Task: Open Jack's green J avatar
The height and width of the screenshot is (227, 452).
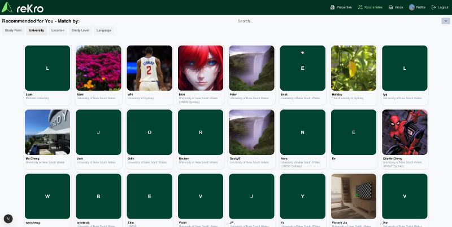Action: [x=98, y=132]
